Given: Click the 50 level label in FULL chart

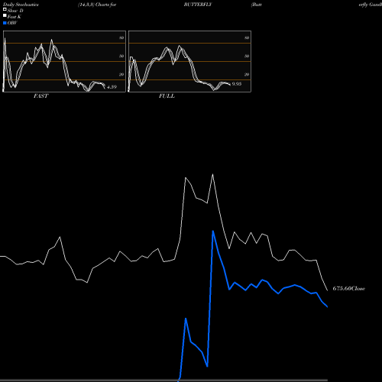Looking at the screenshot, I should click(x=247, y=56).
